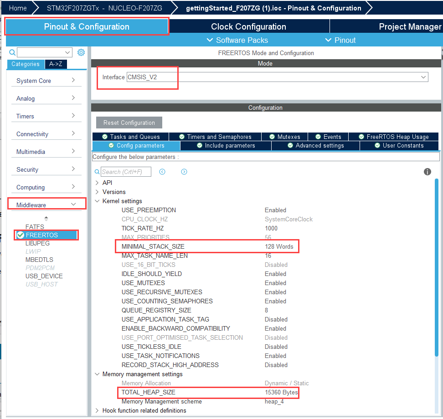The image size is (443, 419).
Task: Go to previous search result arrow
Action: click(x=162, y=172)
